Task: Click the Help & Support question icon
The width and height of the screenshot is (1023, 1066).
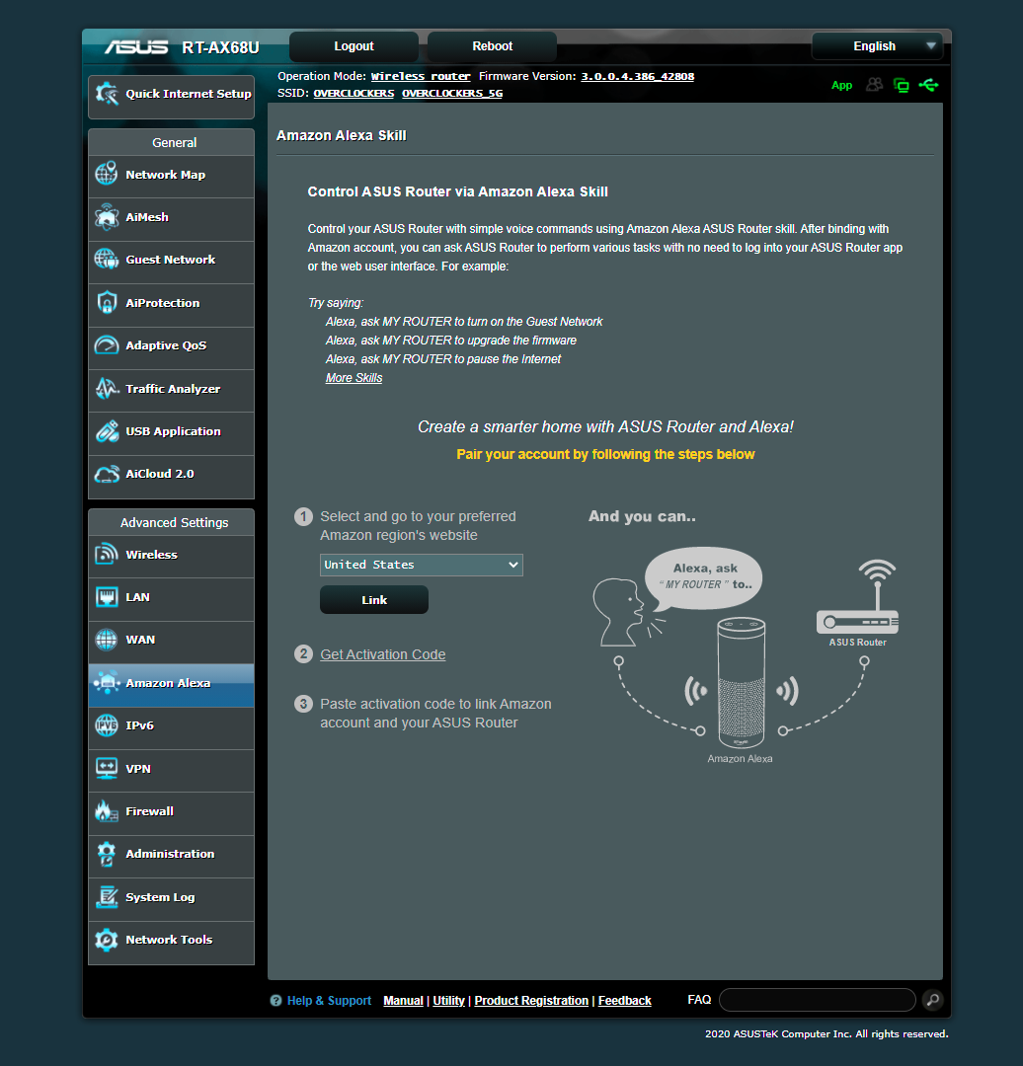Action: tap(275, 1000)
